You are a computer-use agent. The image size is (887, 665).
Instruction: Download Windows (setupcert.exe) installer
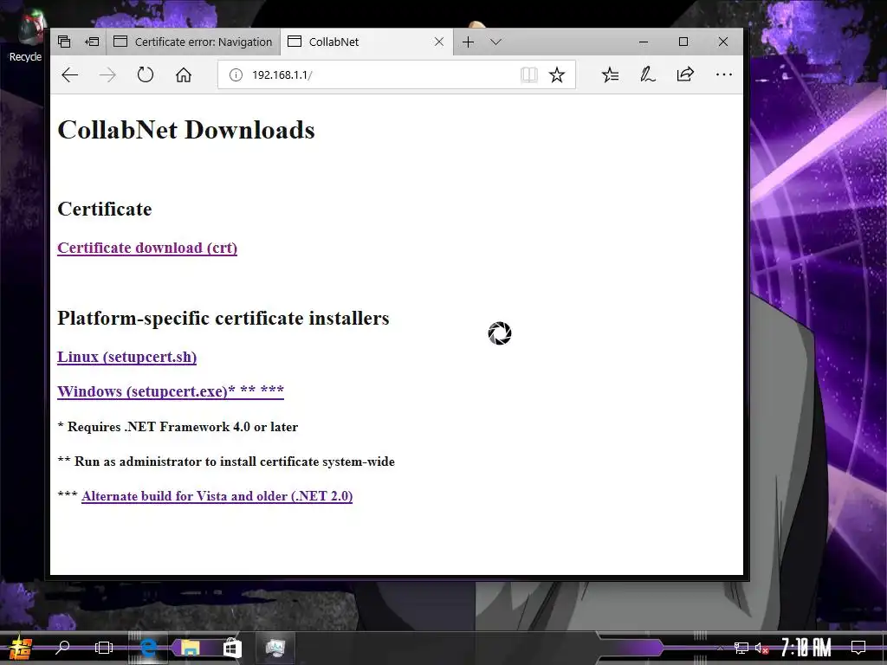(x=171, y=391)
